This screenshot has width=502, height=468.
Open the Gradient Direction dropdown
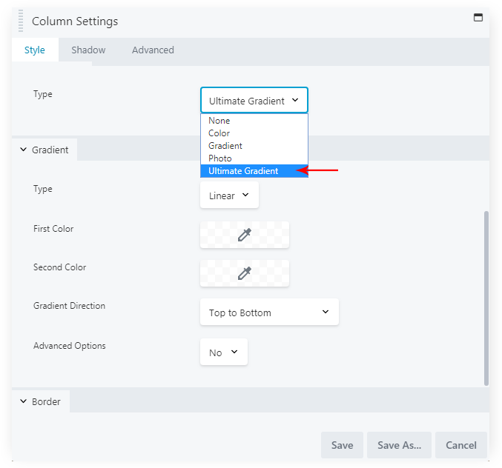[269, 312]
